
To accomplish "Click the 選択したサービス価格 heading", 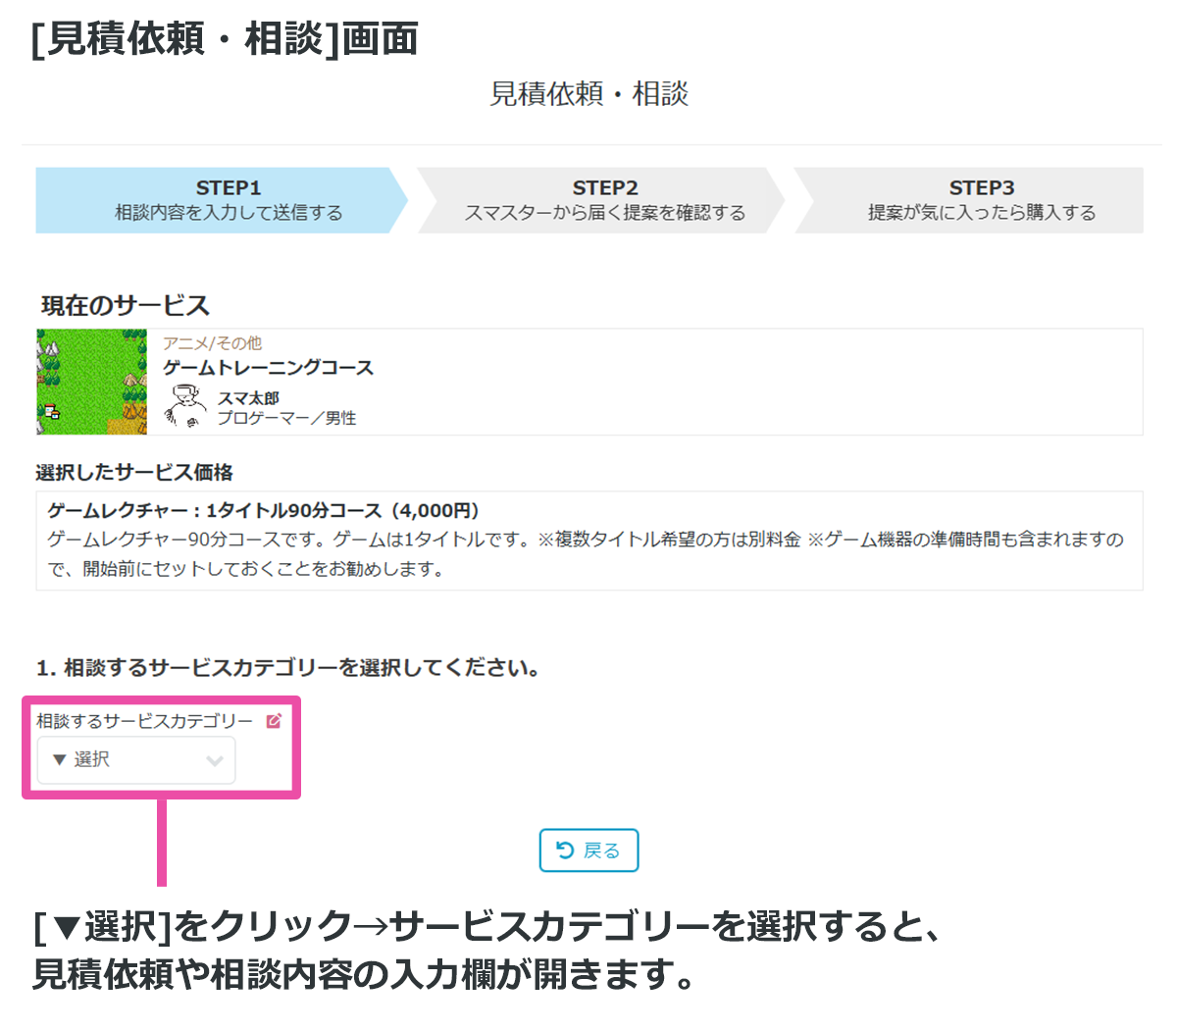I will (134, 472).
